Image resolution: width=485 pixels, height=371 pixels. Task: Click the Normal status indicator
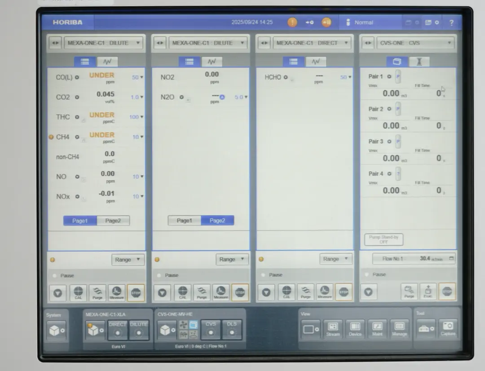coord(359,22)
